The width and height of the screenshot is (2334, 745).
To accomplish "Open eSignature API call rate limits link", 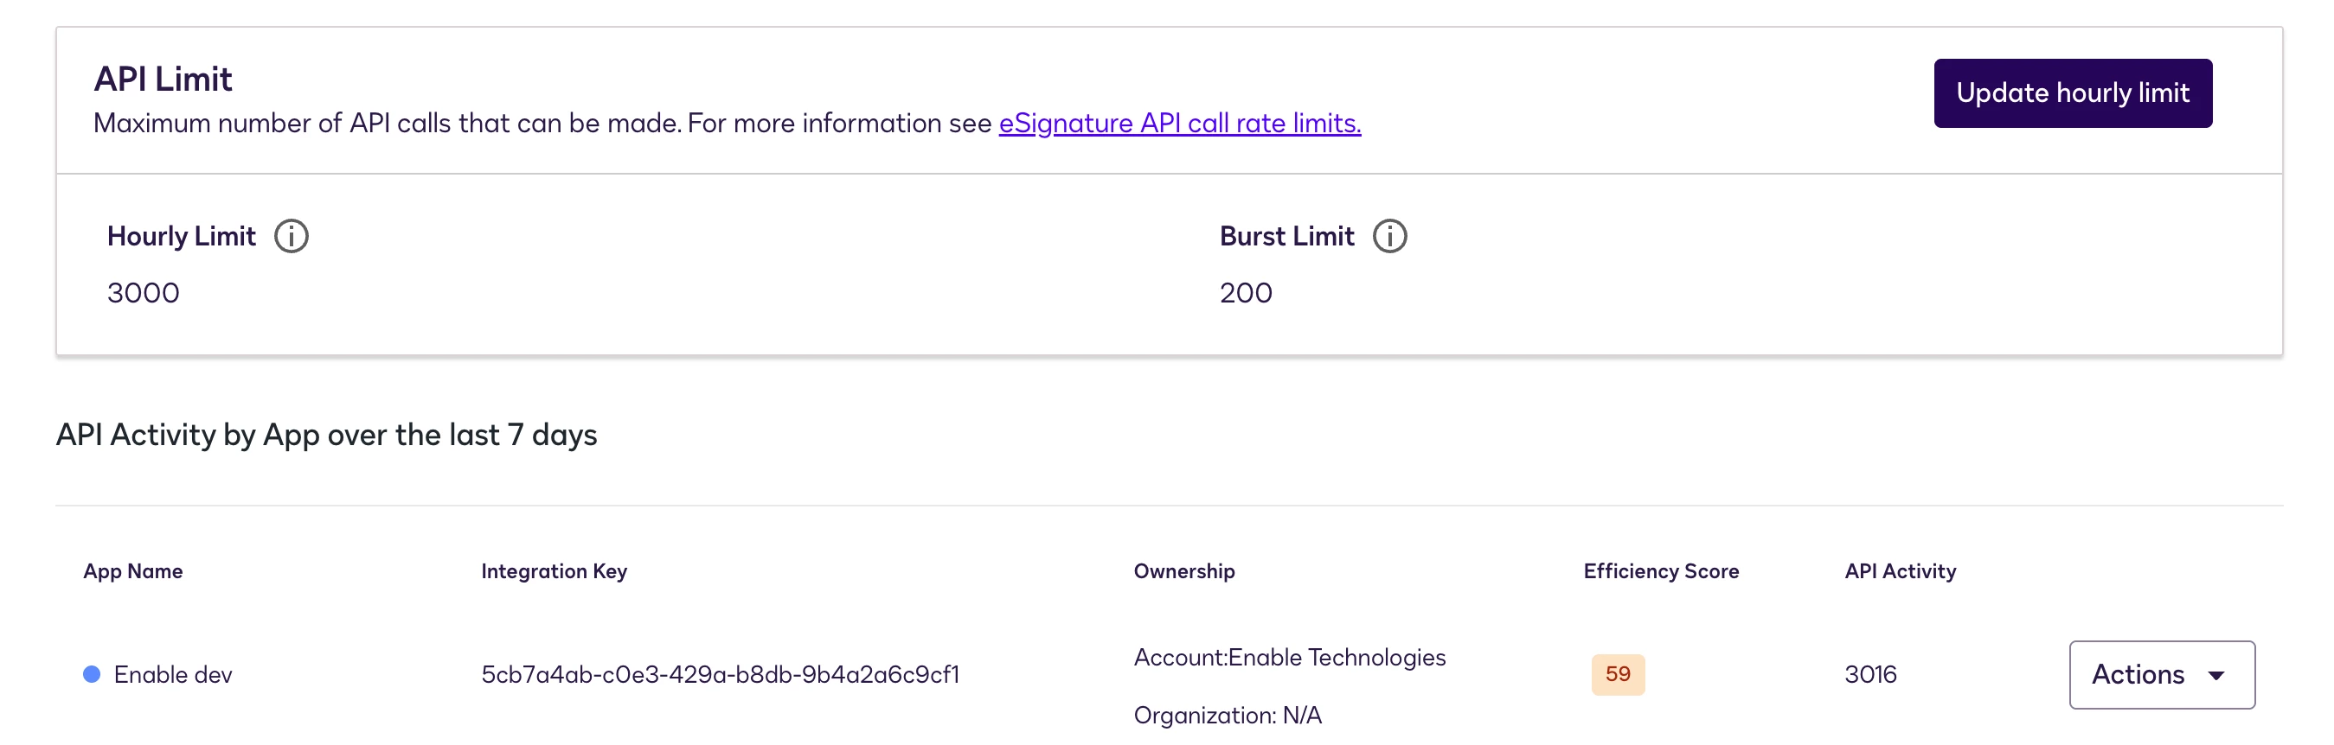I will coord(1179,122).
